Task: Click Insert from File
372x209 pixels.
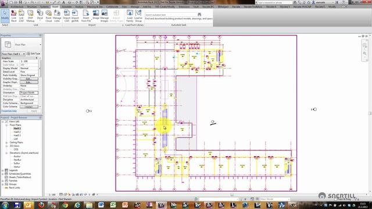Action: [x=86, y=16]
